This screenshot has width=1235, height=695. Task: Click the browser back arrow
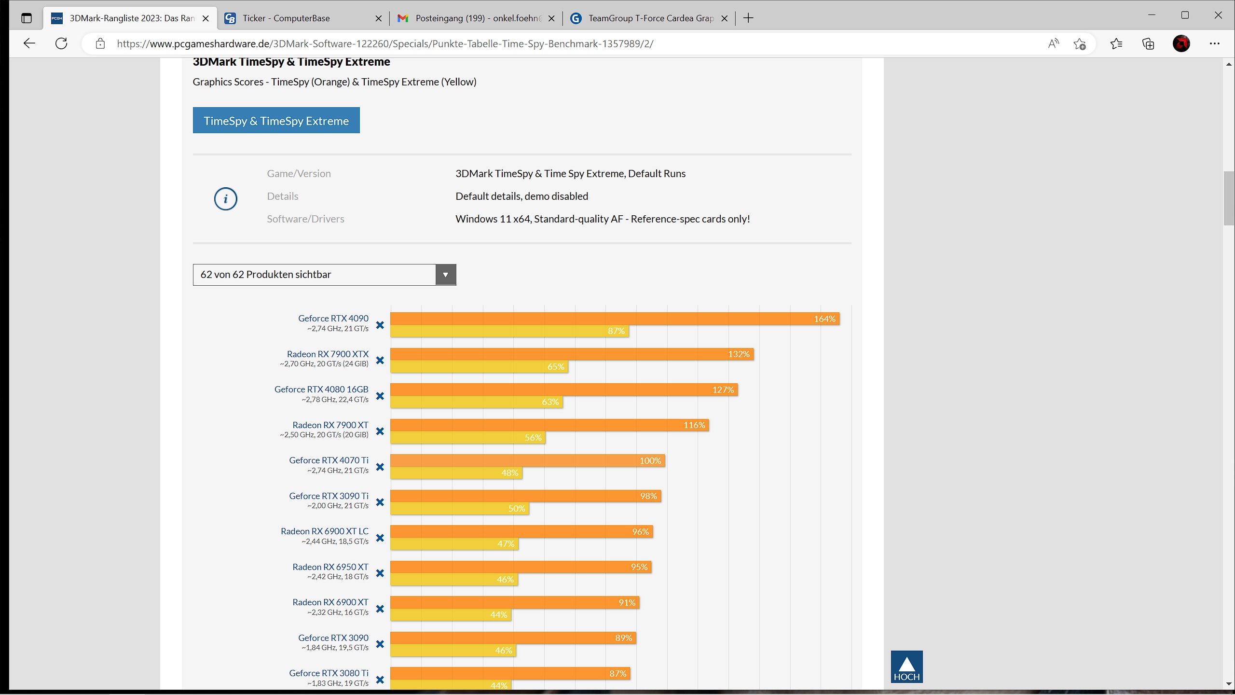point(29,43)
